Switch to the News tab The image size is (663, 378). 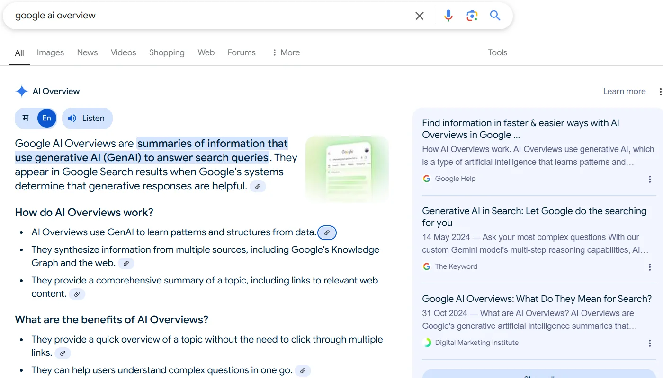tap(88, 52)
